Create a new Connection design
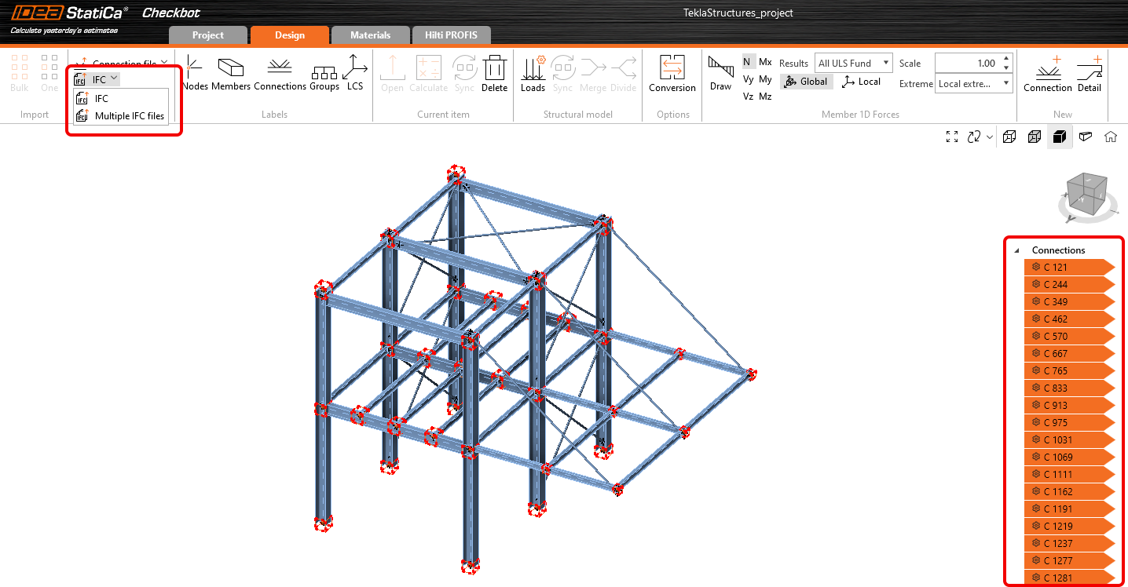1128x587 pixels. (x=1047, y=74)
